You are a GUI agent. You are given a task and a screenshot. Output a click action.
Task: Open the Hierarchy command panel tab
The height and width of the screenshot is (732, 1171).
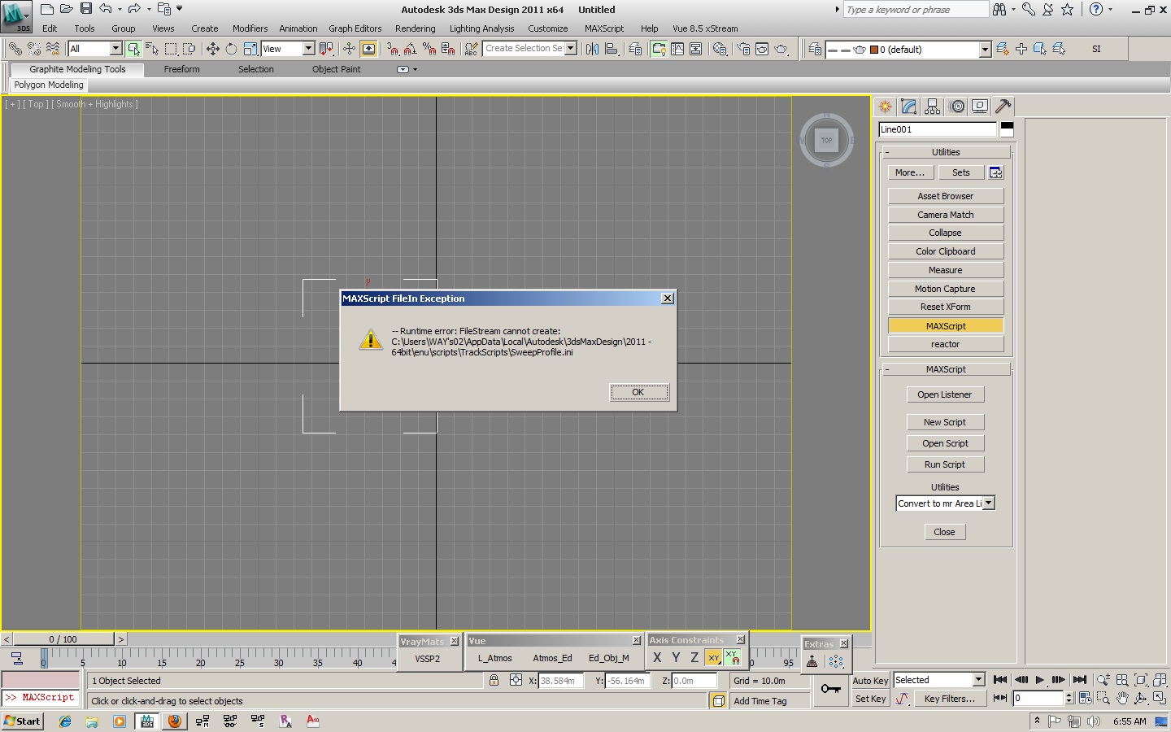coord(933,107)
